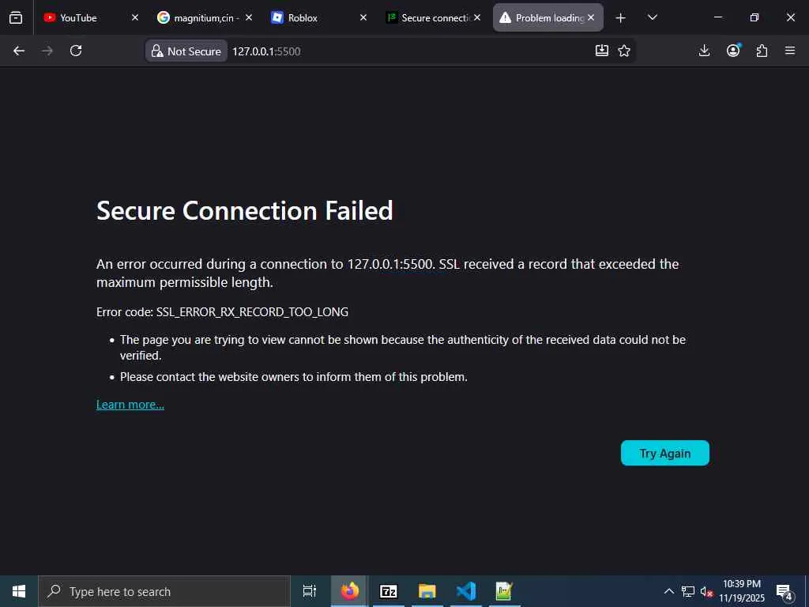Open Firefox application menu
Screen dimensions: 809x607
(790, 51)
